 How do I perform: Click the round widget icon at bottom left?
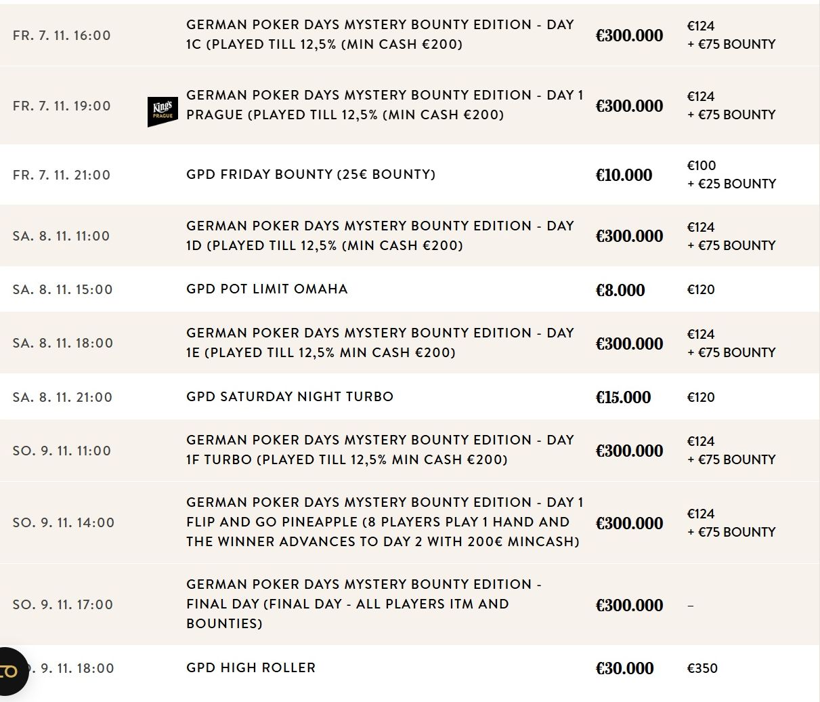click(x=9, y=672)
